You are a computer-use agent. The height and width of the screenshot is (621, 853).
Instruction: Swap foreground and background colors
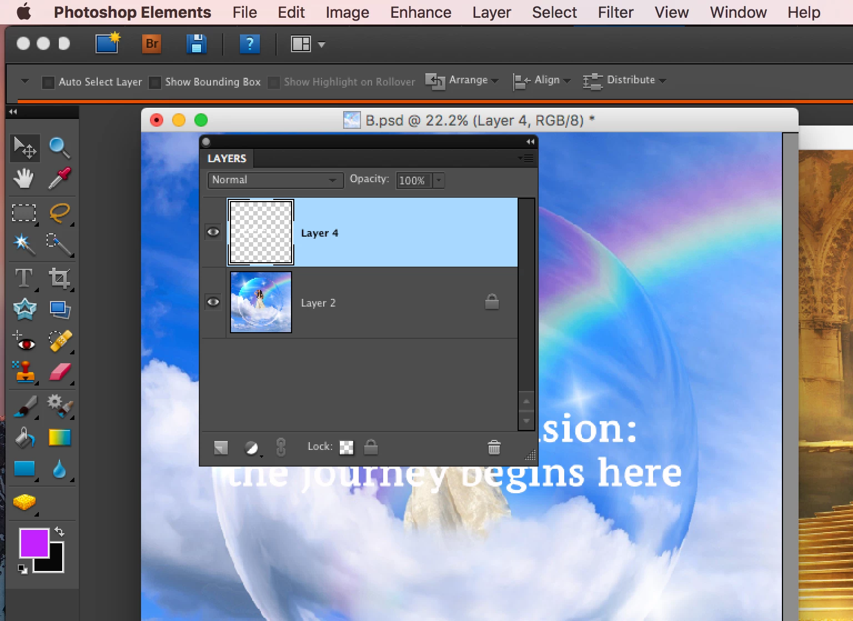coord(59,532)
